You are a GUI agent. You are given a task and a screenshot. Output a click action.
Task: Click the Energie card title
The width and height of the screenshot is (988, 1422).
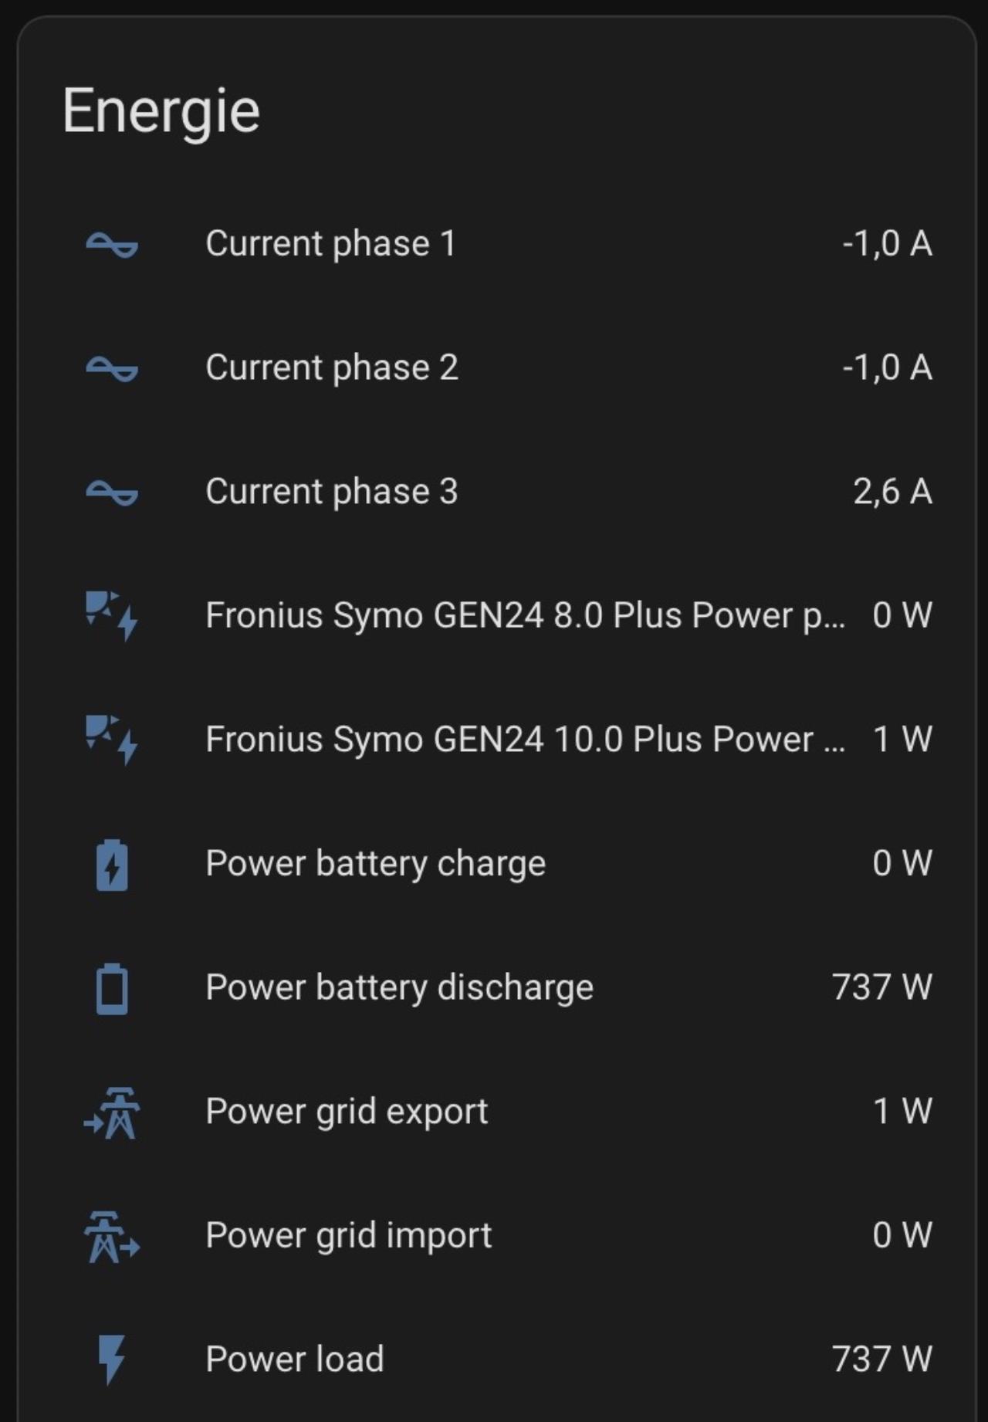(x=161, y=111)
